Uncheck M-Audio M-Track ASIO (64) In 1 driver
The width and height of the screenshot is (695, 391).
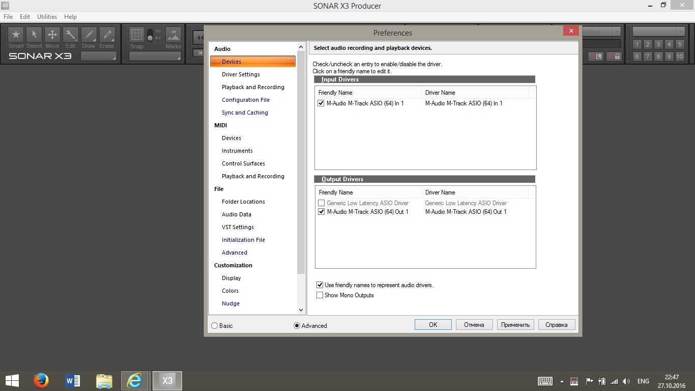(x=321, y=103)
